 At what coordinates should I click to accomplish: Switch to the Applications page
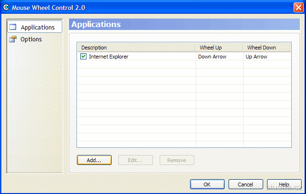[34, 27]
